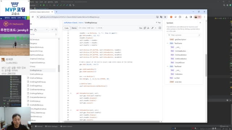Viewport: 232px width, 130px height.
Task: Bookmark this page with the star icon
Action: click(165, 17)
